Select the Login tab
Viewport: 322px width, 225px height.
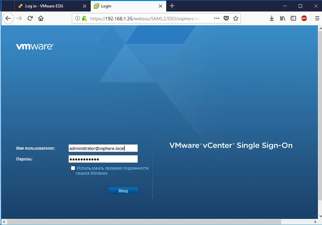(x=128, y=6)
